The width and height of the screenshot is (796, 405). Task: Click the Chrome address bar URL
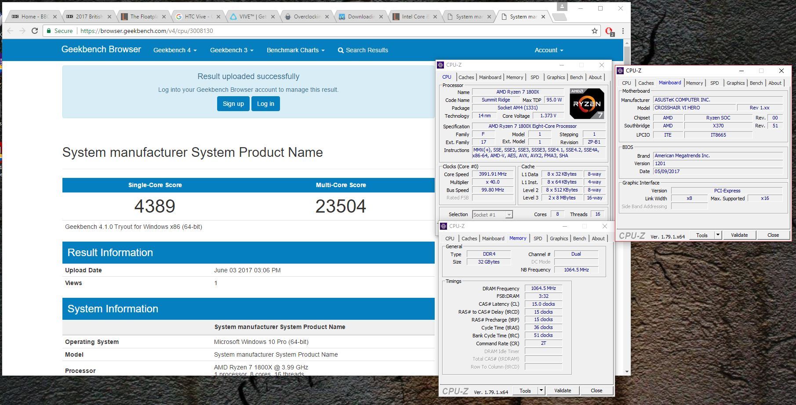click(x=147, y=31)
